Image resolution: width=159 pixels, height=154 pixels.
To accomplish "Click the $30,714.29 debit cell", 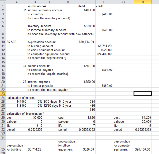I will click(x=87, y=42).
